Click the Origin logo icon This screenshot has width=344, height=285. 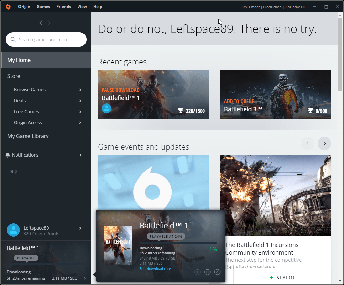coord(8,7)
